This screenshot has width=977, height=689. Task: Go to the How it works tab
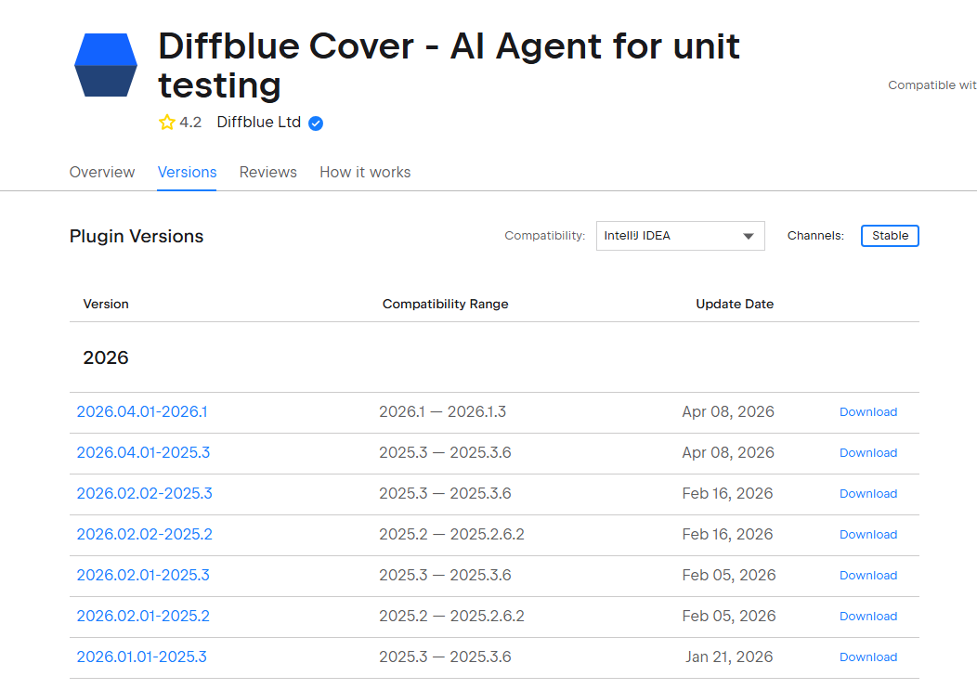pos(365,172)
